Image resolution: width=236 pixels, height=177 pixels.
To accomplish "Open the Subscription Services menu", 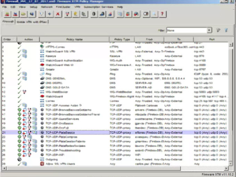I will pos(98,7).
